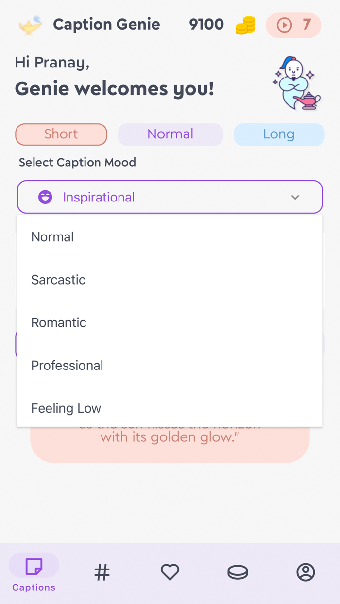Switch to the Normal caption length tab
Screen dimensions: 340x604
(170, 134)
